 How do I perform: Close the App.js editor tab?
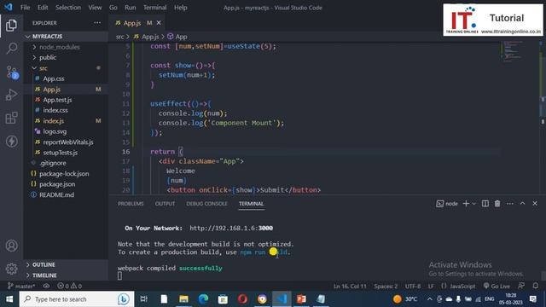point(159,23)
